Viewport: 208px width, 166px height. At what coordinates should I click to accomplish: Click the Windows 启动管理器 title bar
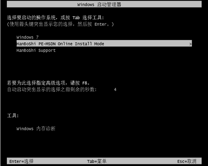104,4
